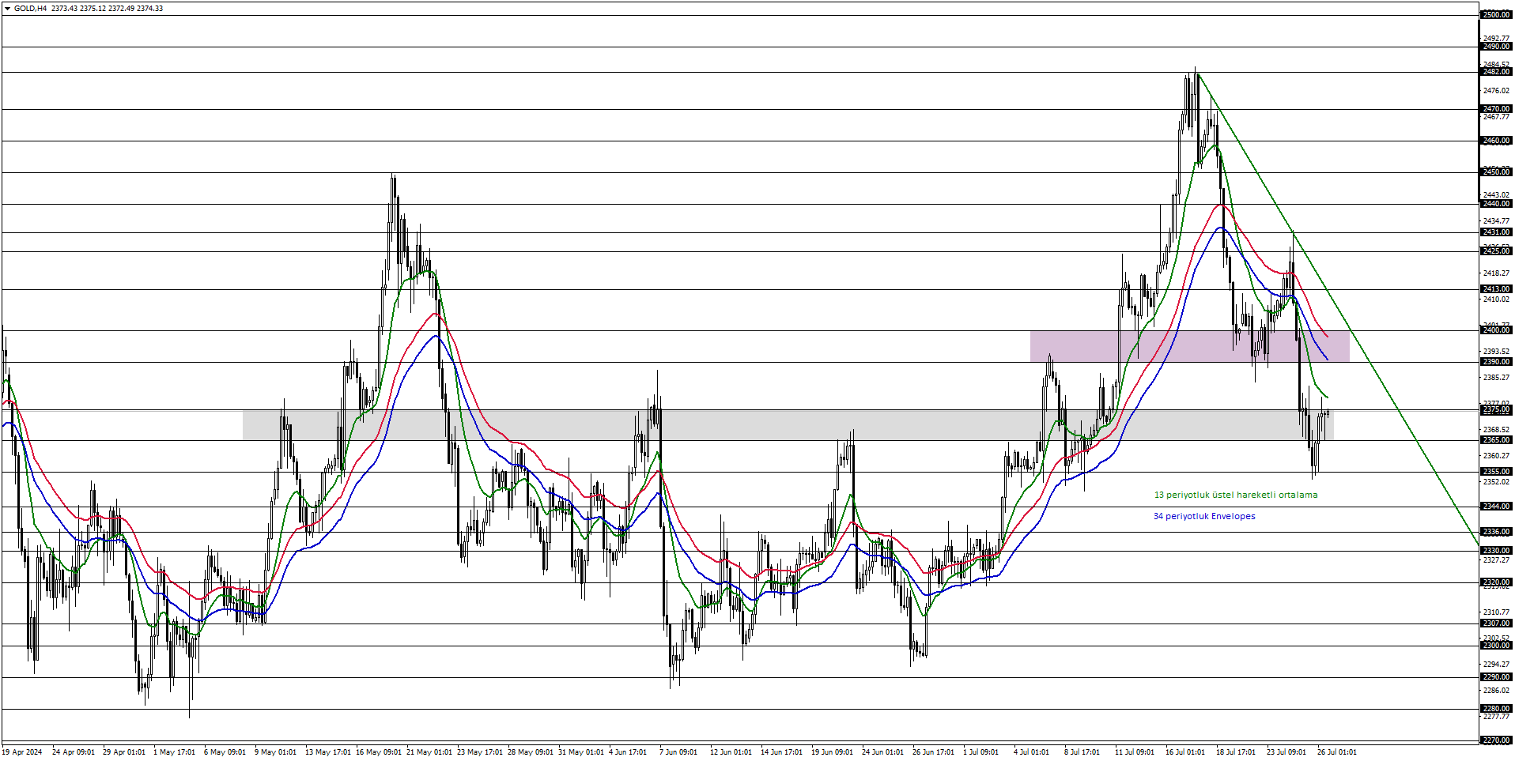Click the '23 Jul 09:01' time axis label
The height and width of the screenshot is (761, 1515).
click(1286, 752)
